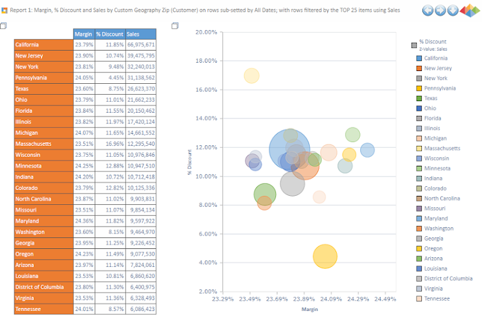The width and height of the screenshot is (482, 320).
Task: Click the Texas legend color swatch
Action: [419, 99]
